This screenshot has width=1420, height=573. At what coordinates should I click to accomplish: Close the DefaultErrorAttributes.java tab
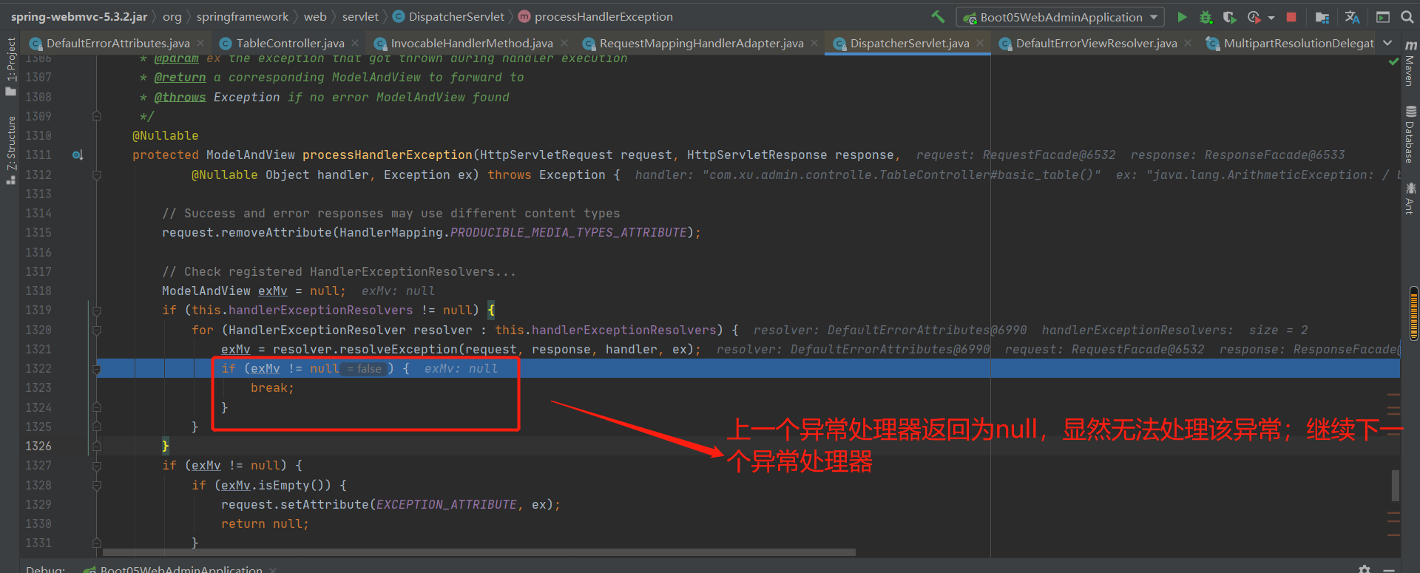coord(200,43)
